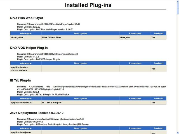
Task: Click the npdivx32.dll filename line
Action: tap(48, 24)
